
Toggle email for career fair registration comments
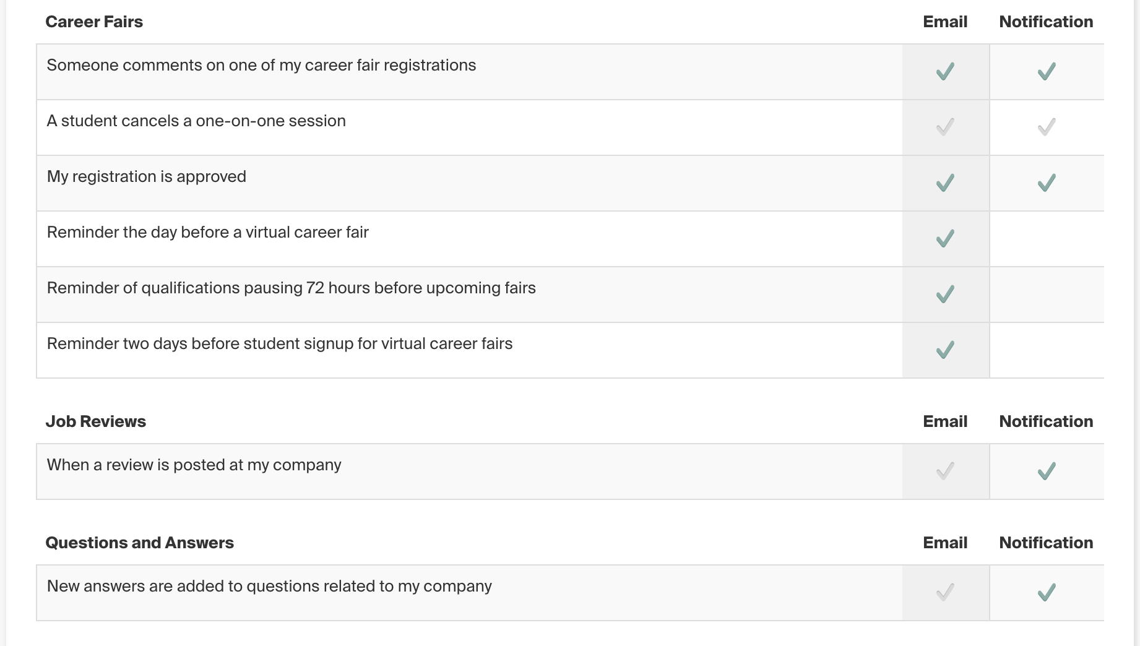point(945,72)
